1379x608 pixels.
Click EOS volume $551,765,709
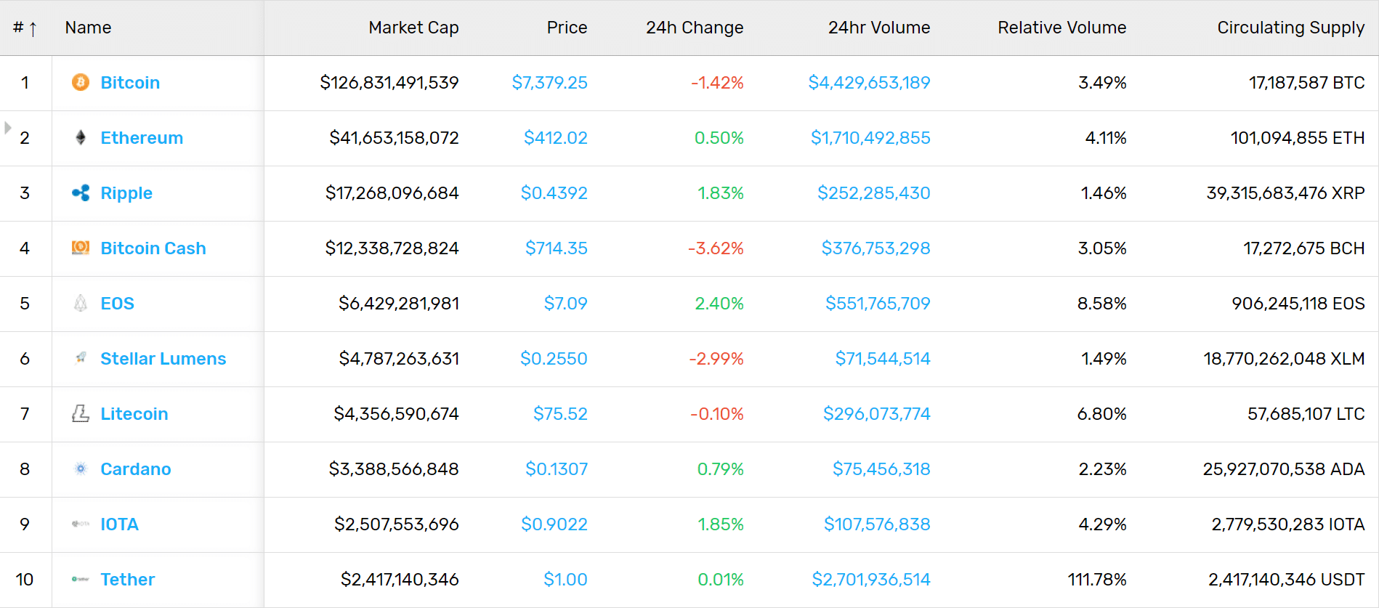pyautogui.click(x=878, y=304)
